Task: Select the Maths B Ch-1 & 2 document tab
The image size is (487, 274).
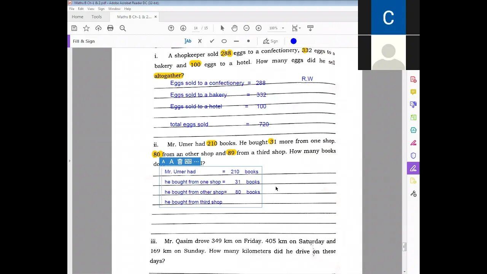Action: coord(134,17)
